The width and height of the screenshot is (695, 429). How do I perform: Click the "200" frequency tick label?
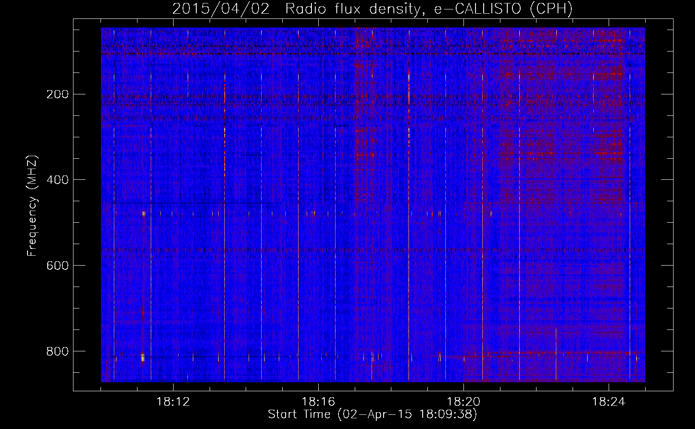[x=58, y=94]
